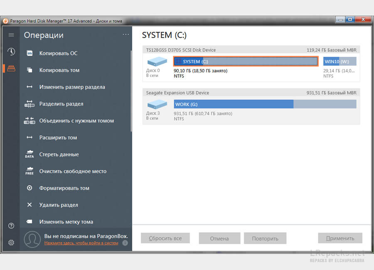Click the Разделить раздел icon

click(x=30, y=104)
